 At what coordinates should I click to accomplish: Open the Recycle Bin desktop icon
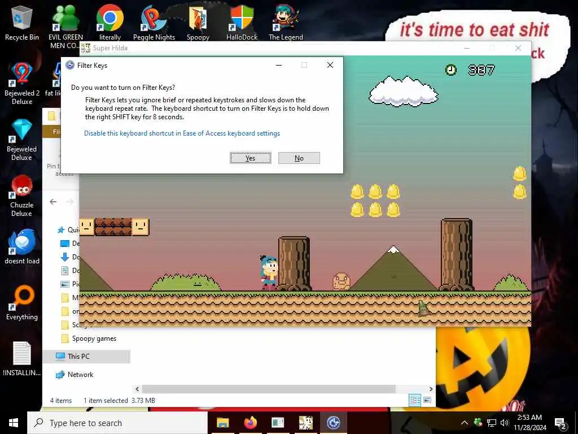coord(22,23)
